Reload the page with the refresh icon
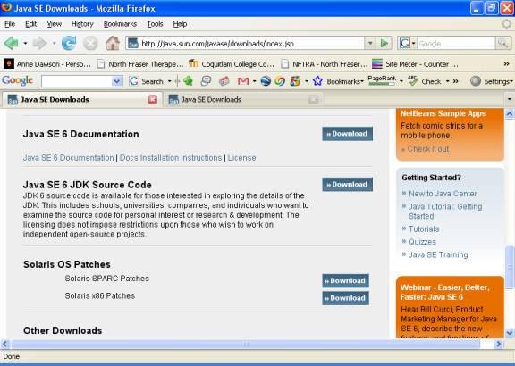 [x=69, y=43]
